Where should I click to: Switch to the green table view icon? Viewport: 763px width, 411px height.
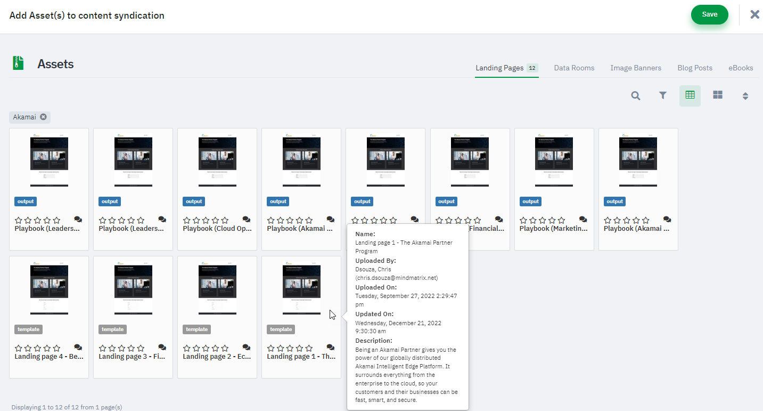coord(690,95)
